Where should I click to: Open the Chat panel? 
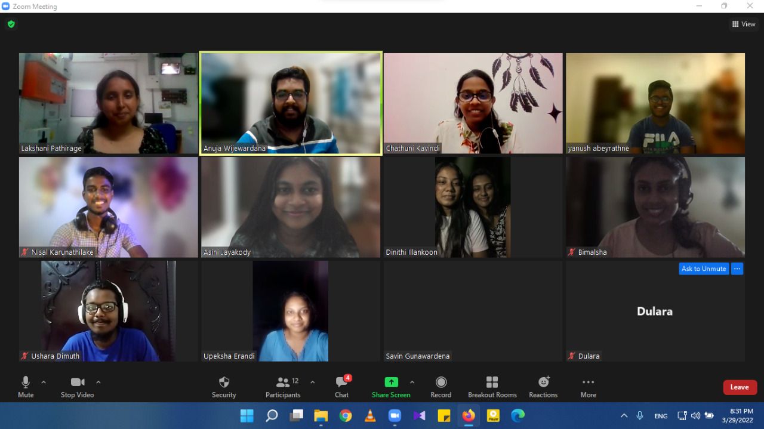341,387
